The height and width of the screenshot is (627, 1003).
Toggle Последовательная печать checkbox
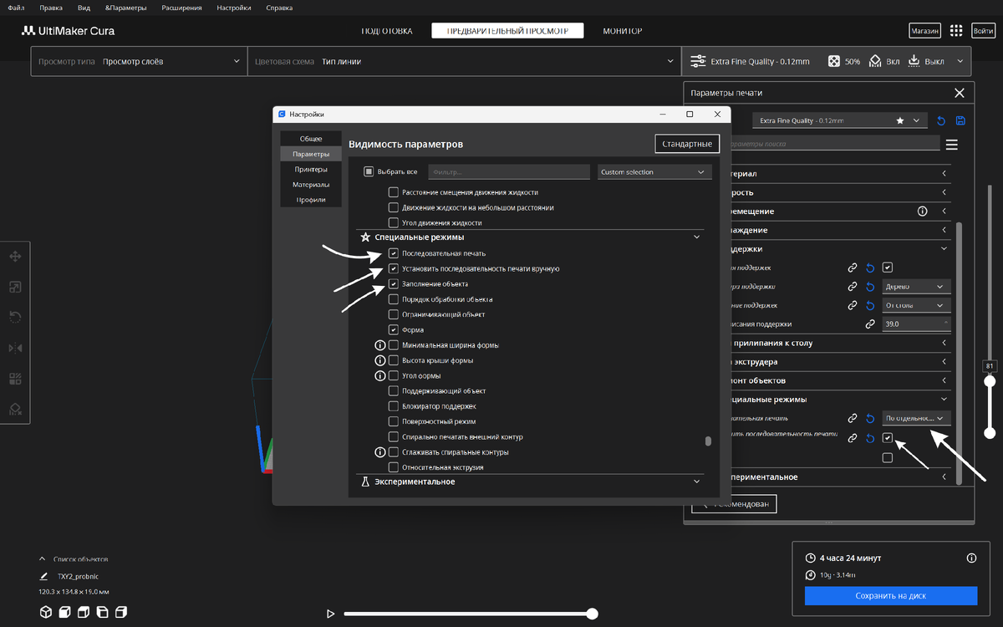pos(394,253)
